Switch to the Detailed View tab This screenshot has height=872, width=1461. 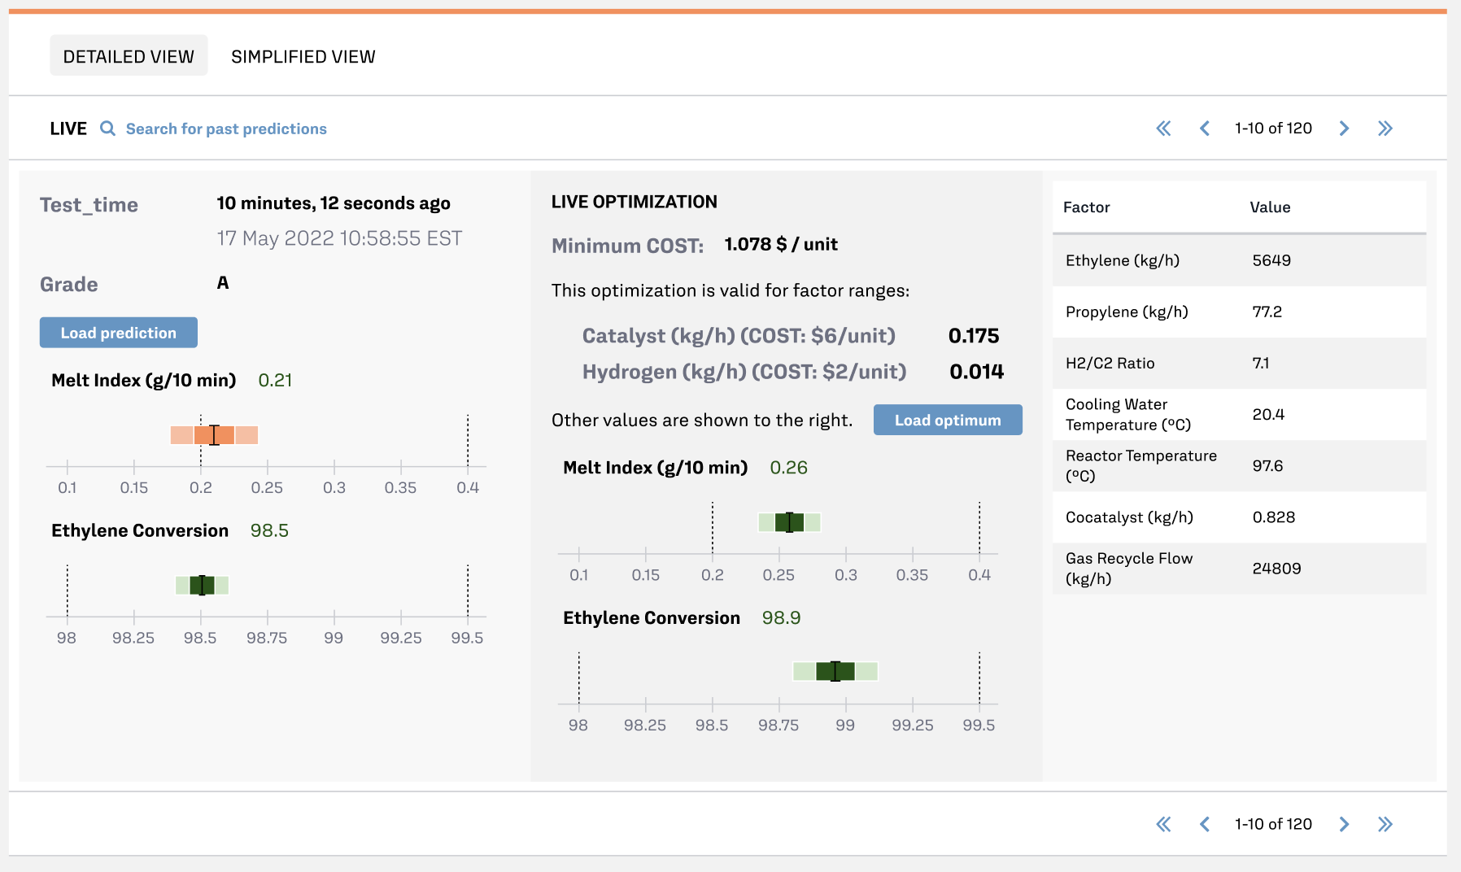coord(129,56)
